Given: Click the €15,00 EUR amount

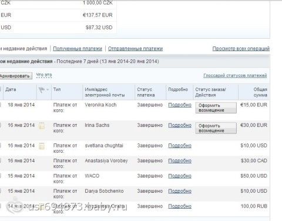Looking at the screenshot, I should 254,105.
